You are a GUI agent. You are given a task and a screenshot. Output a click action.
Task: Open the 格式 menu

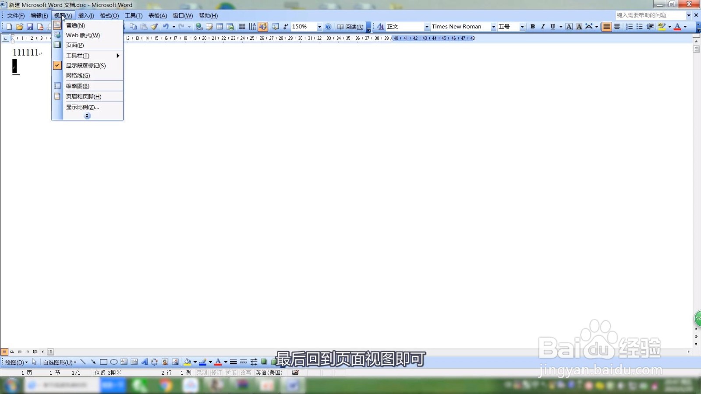[109, 15]
